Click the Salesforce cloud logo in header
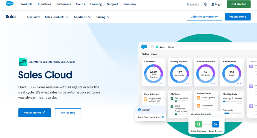The width and height of the screenshot is (257, 138). pyautogui.click(x=10, y=4)
